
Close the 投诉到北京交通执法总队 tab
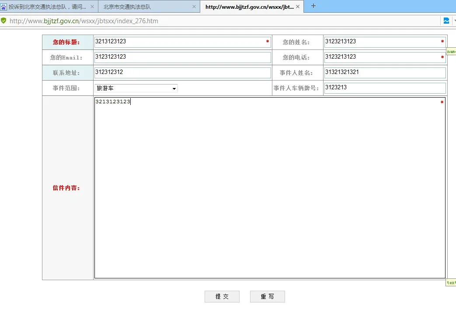point(92,7)
